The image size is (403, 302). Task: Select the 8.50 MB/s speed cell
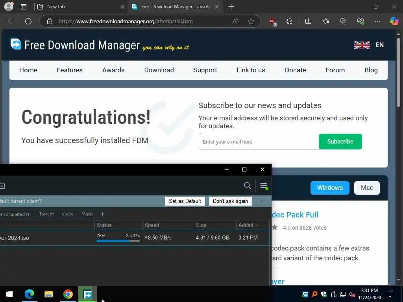pos(158,238)
